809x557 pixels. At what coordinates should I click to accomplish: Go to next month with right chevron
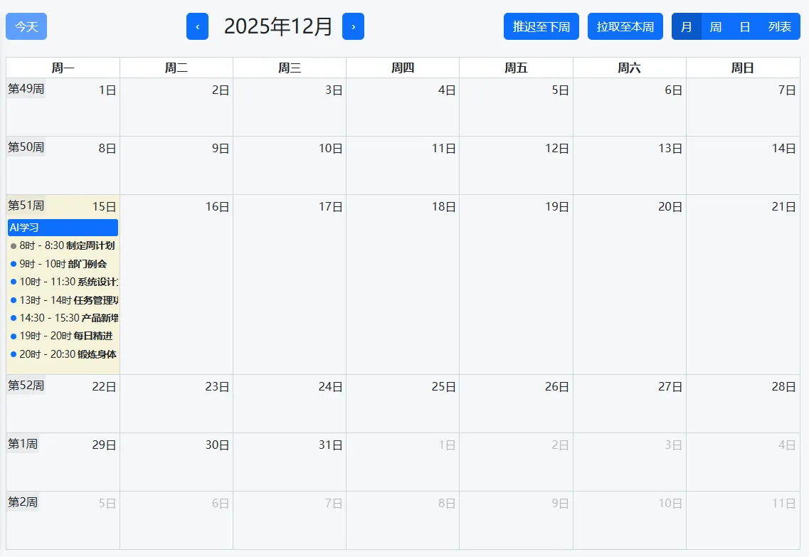point(353,26)
